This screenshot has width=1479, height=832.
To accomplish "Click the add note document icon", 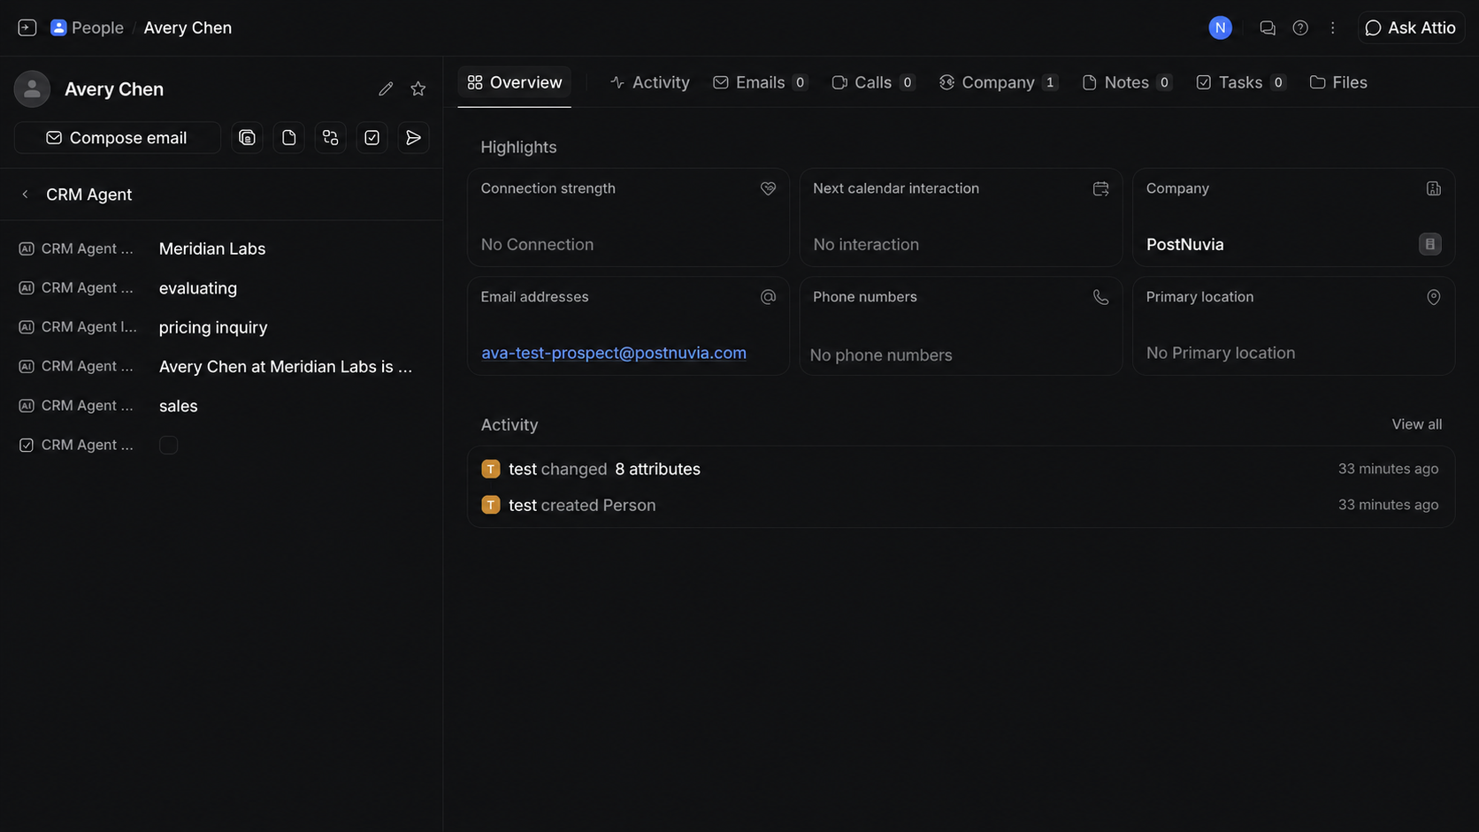I will click(x=288, y=137).
